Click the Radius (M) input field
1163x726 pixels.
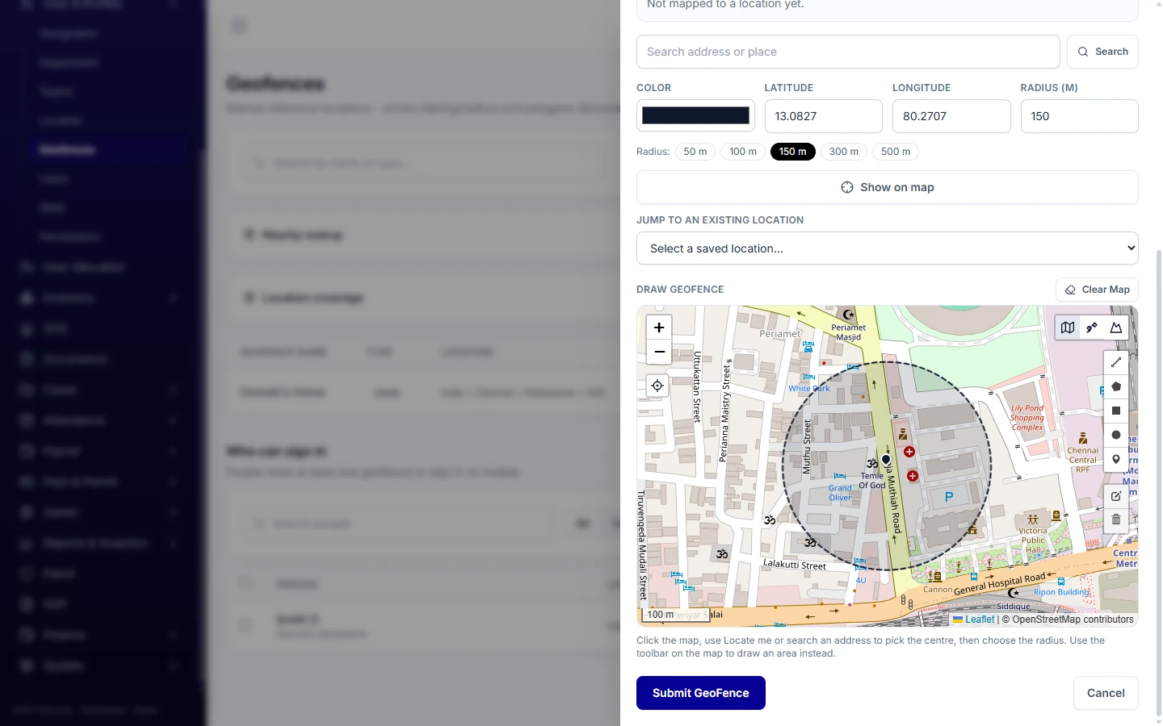[1080, 116]
